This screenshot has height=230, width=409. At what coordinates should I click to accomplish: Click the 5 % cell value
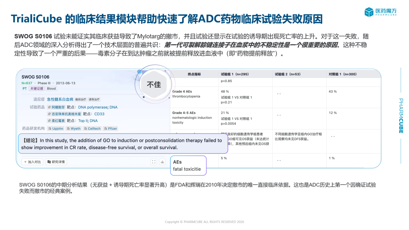point(223,158)
